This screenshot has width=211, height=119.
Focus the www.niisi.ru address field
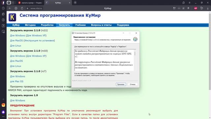36,8
